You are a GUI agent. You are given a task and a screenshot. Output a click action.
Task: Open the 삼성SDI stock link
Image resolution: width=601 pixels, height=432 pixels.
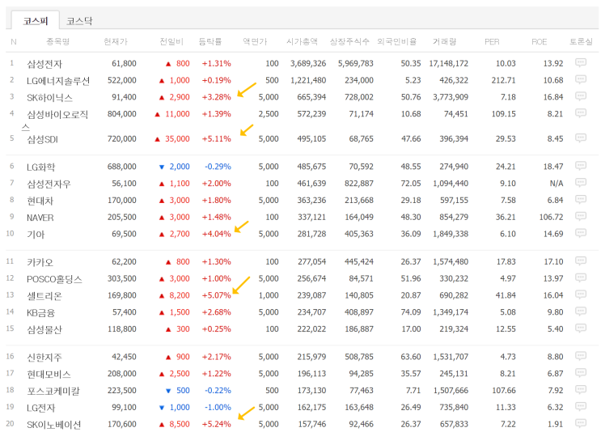pyautogui.click(x=42, y=139)
